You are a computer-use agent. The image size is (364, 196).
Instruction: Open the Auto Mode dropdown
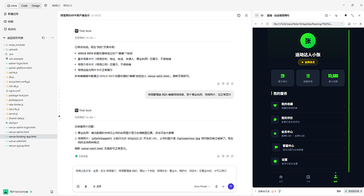[x=202, y=186]
